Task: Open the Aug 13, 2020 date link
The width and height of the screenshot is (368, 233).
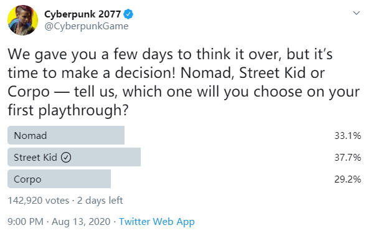Action: (81, 222)
